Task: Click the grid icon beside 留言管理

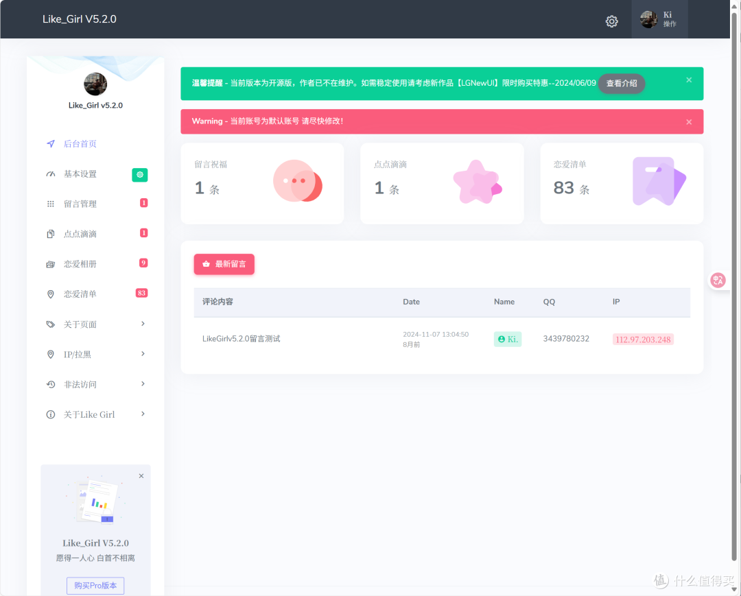Action: click(x=51, y=204)
